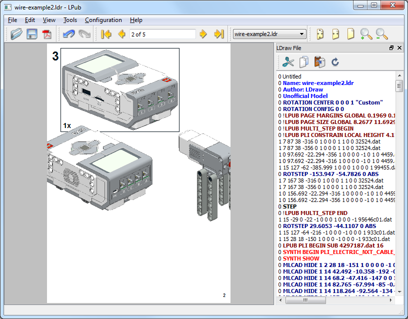
Task: Open the Configuration menu
Action: [x=103, y=20]
